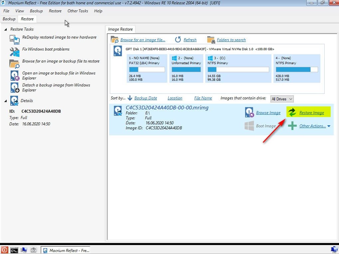Screen dimensions: 339x254
Task: Click the ReDeploy restored image icon
Action: 15,40
